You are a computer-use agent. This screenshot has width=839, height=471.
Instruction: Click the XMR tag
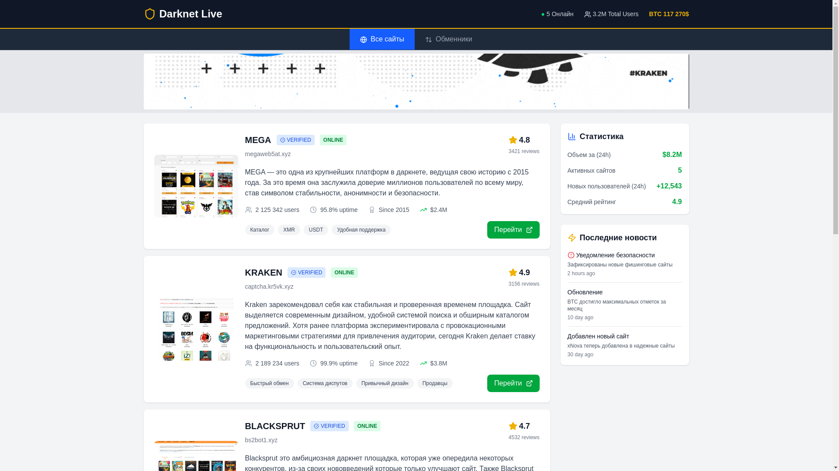(x=289, y=230)
